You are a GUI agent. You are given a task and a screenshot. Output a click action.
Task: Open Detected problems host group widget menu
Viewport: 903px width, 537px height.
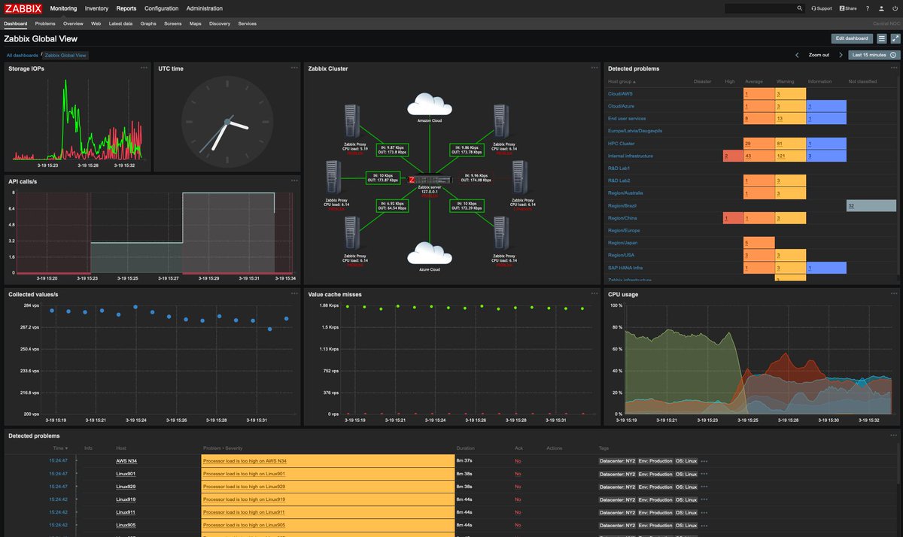(894, 68)
